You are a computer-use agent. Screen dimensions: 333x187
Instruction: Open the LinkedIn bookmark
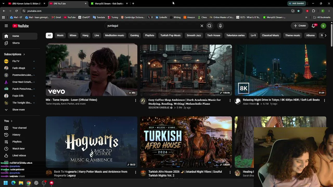point(161,17)
